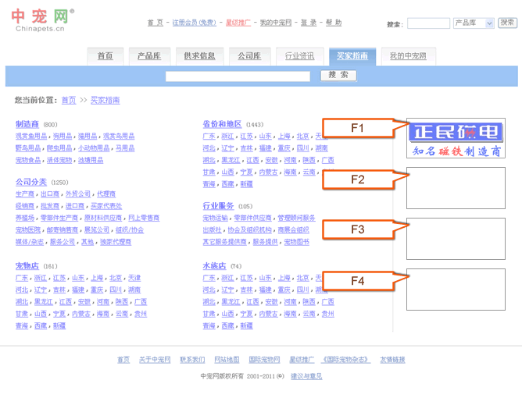Open the 正民磁电 banner ad
This screenshot has height=398, width=522.
(x=456, y=138)
